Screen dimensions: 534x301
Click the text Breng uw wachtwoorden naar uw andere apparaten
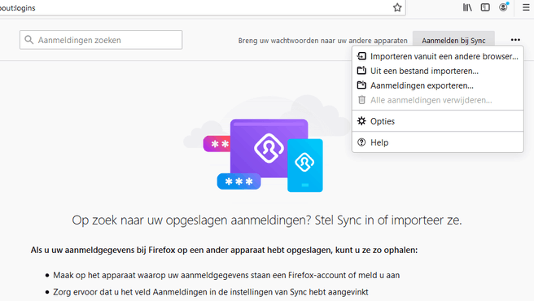[322, 41]
